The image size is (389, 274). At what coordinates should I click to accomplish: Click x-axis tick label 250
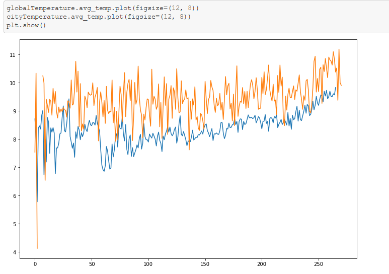(318, 264)
